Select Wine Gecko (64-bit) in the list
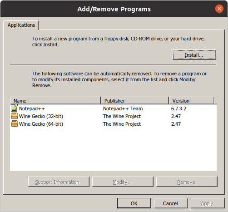Viewport: 228px width, 212px height. (41, 124)
